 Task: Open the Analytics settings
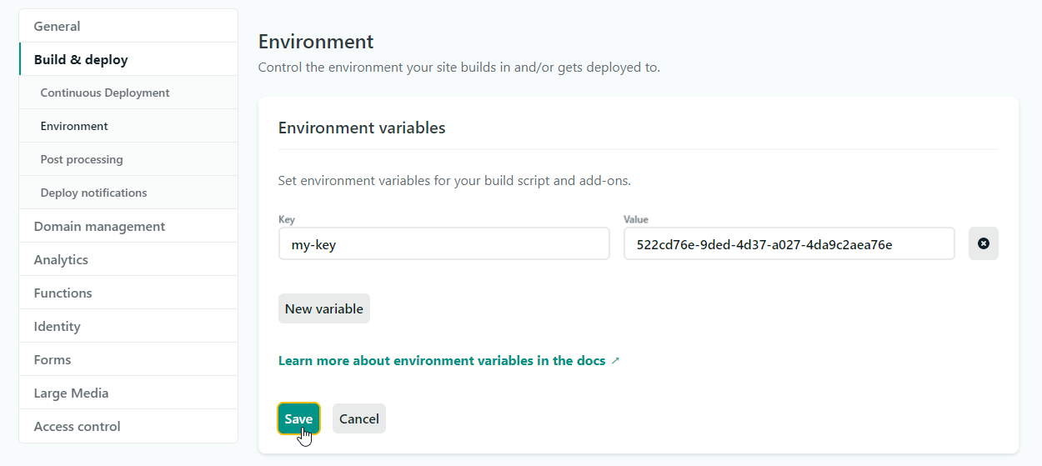61,259
